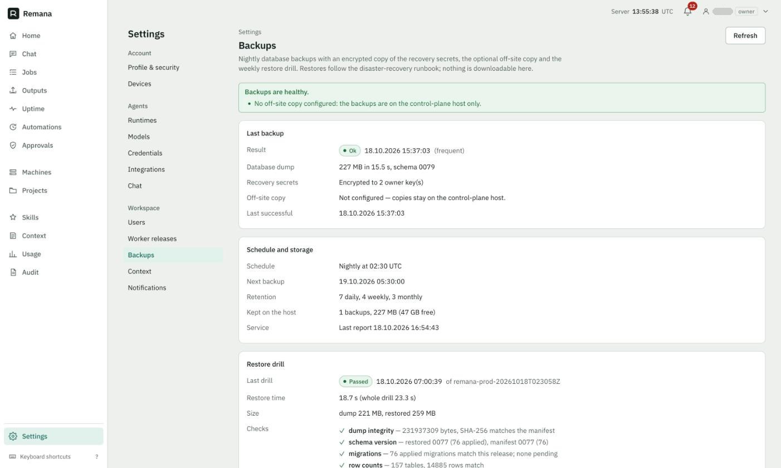
Task: Expand the owner account dropdown chevron
Action: tap(765, 11)
